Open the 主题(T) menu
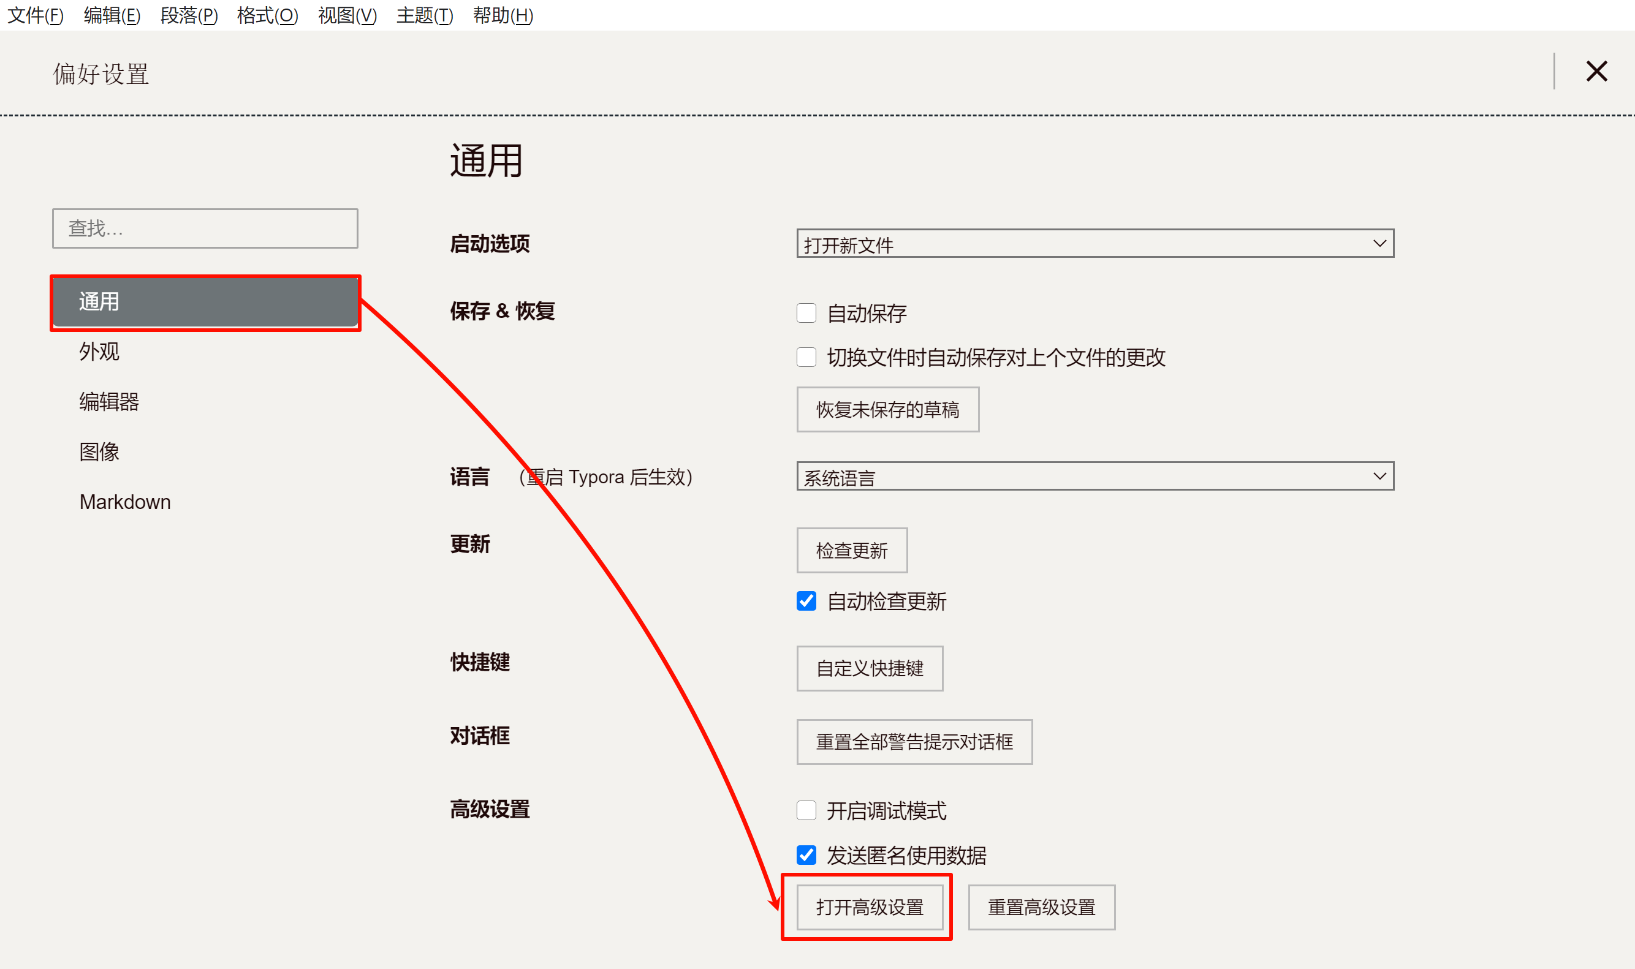1635x969 pixels. (424, 15)
